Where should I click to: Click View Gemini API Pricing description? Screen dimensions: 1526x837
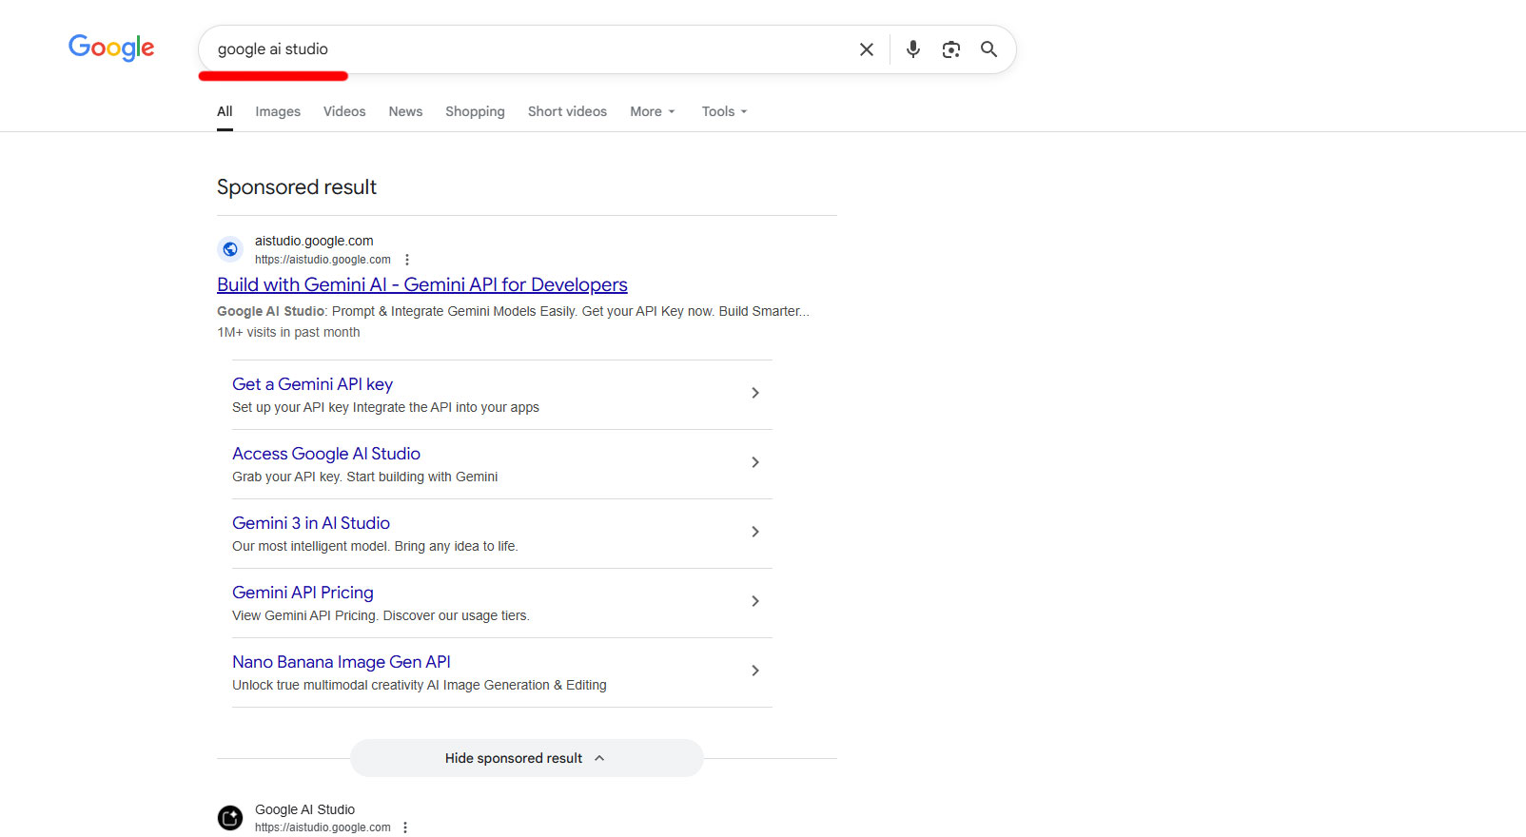click(x=381, y=615)
